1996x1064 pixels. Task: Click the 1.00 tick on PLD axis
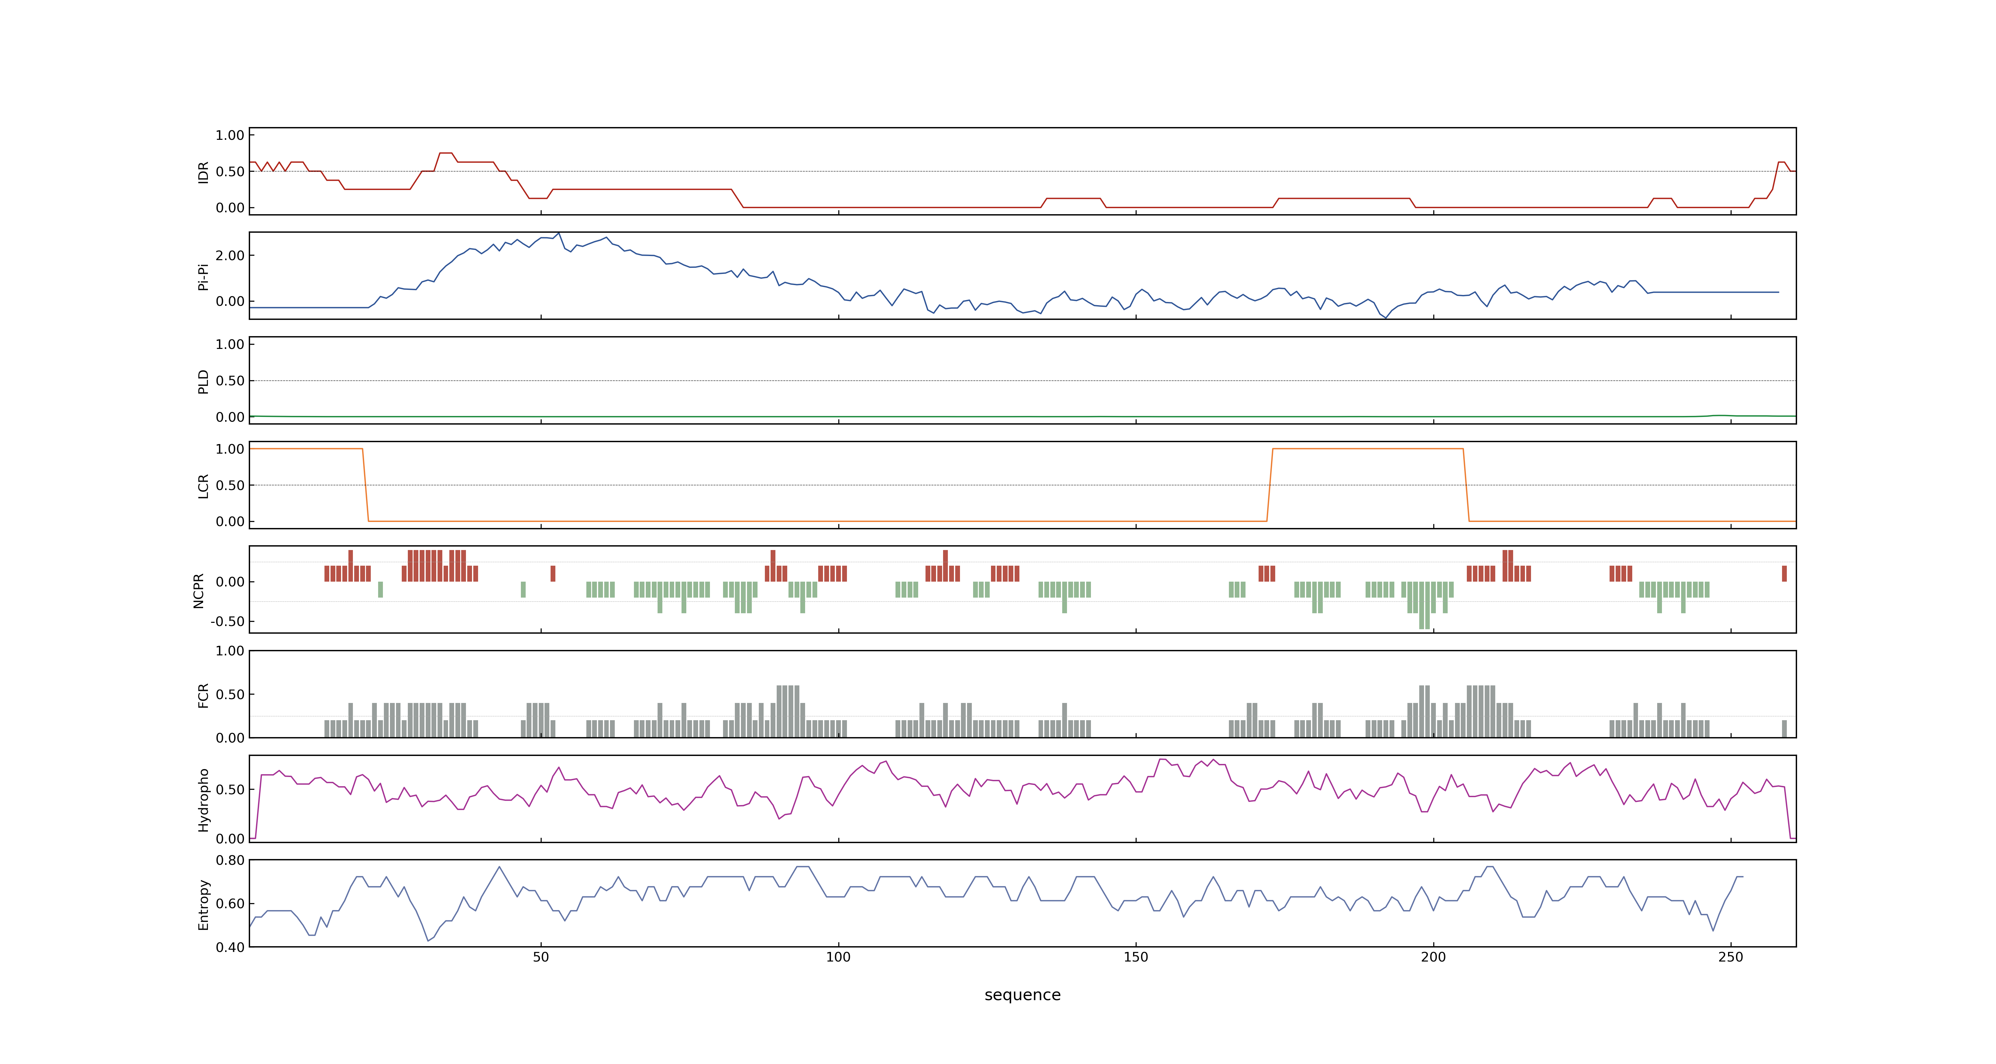point(230,344)
